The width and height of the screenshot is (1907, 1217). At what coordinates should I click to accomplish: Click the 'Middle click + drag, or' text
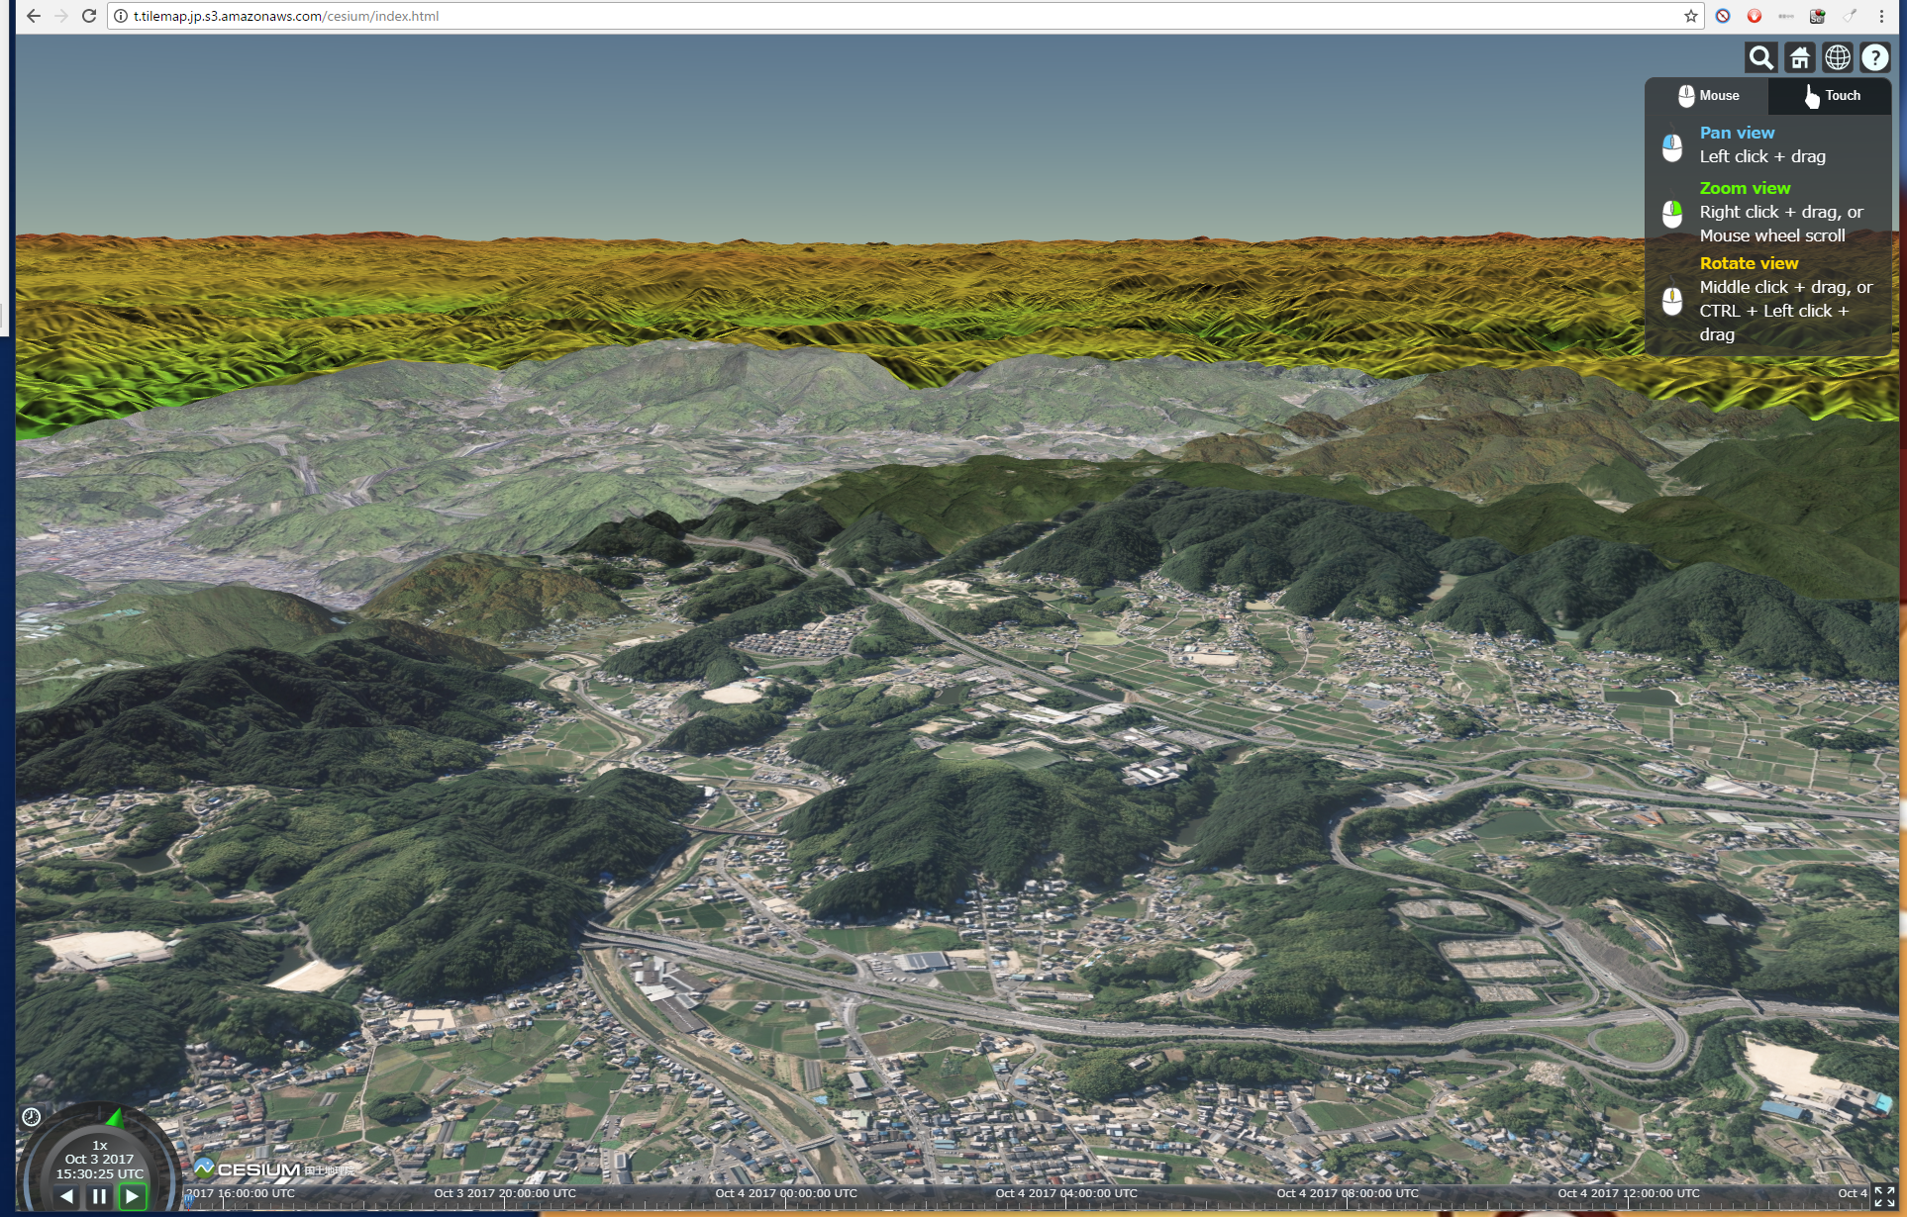click(x=1786, y=288)
